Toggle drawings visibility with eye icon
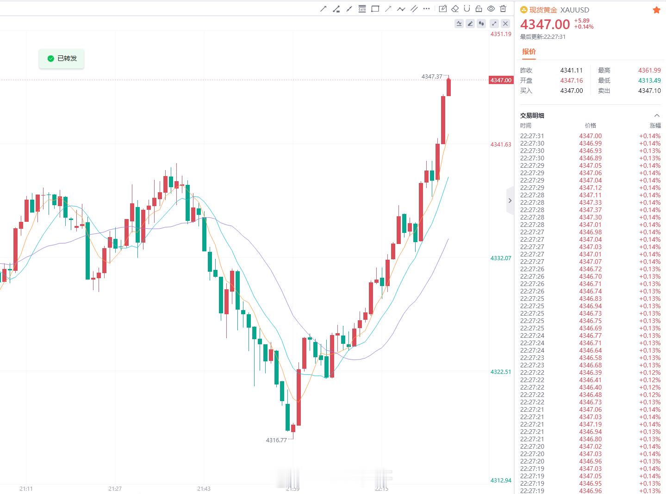 491,9
